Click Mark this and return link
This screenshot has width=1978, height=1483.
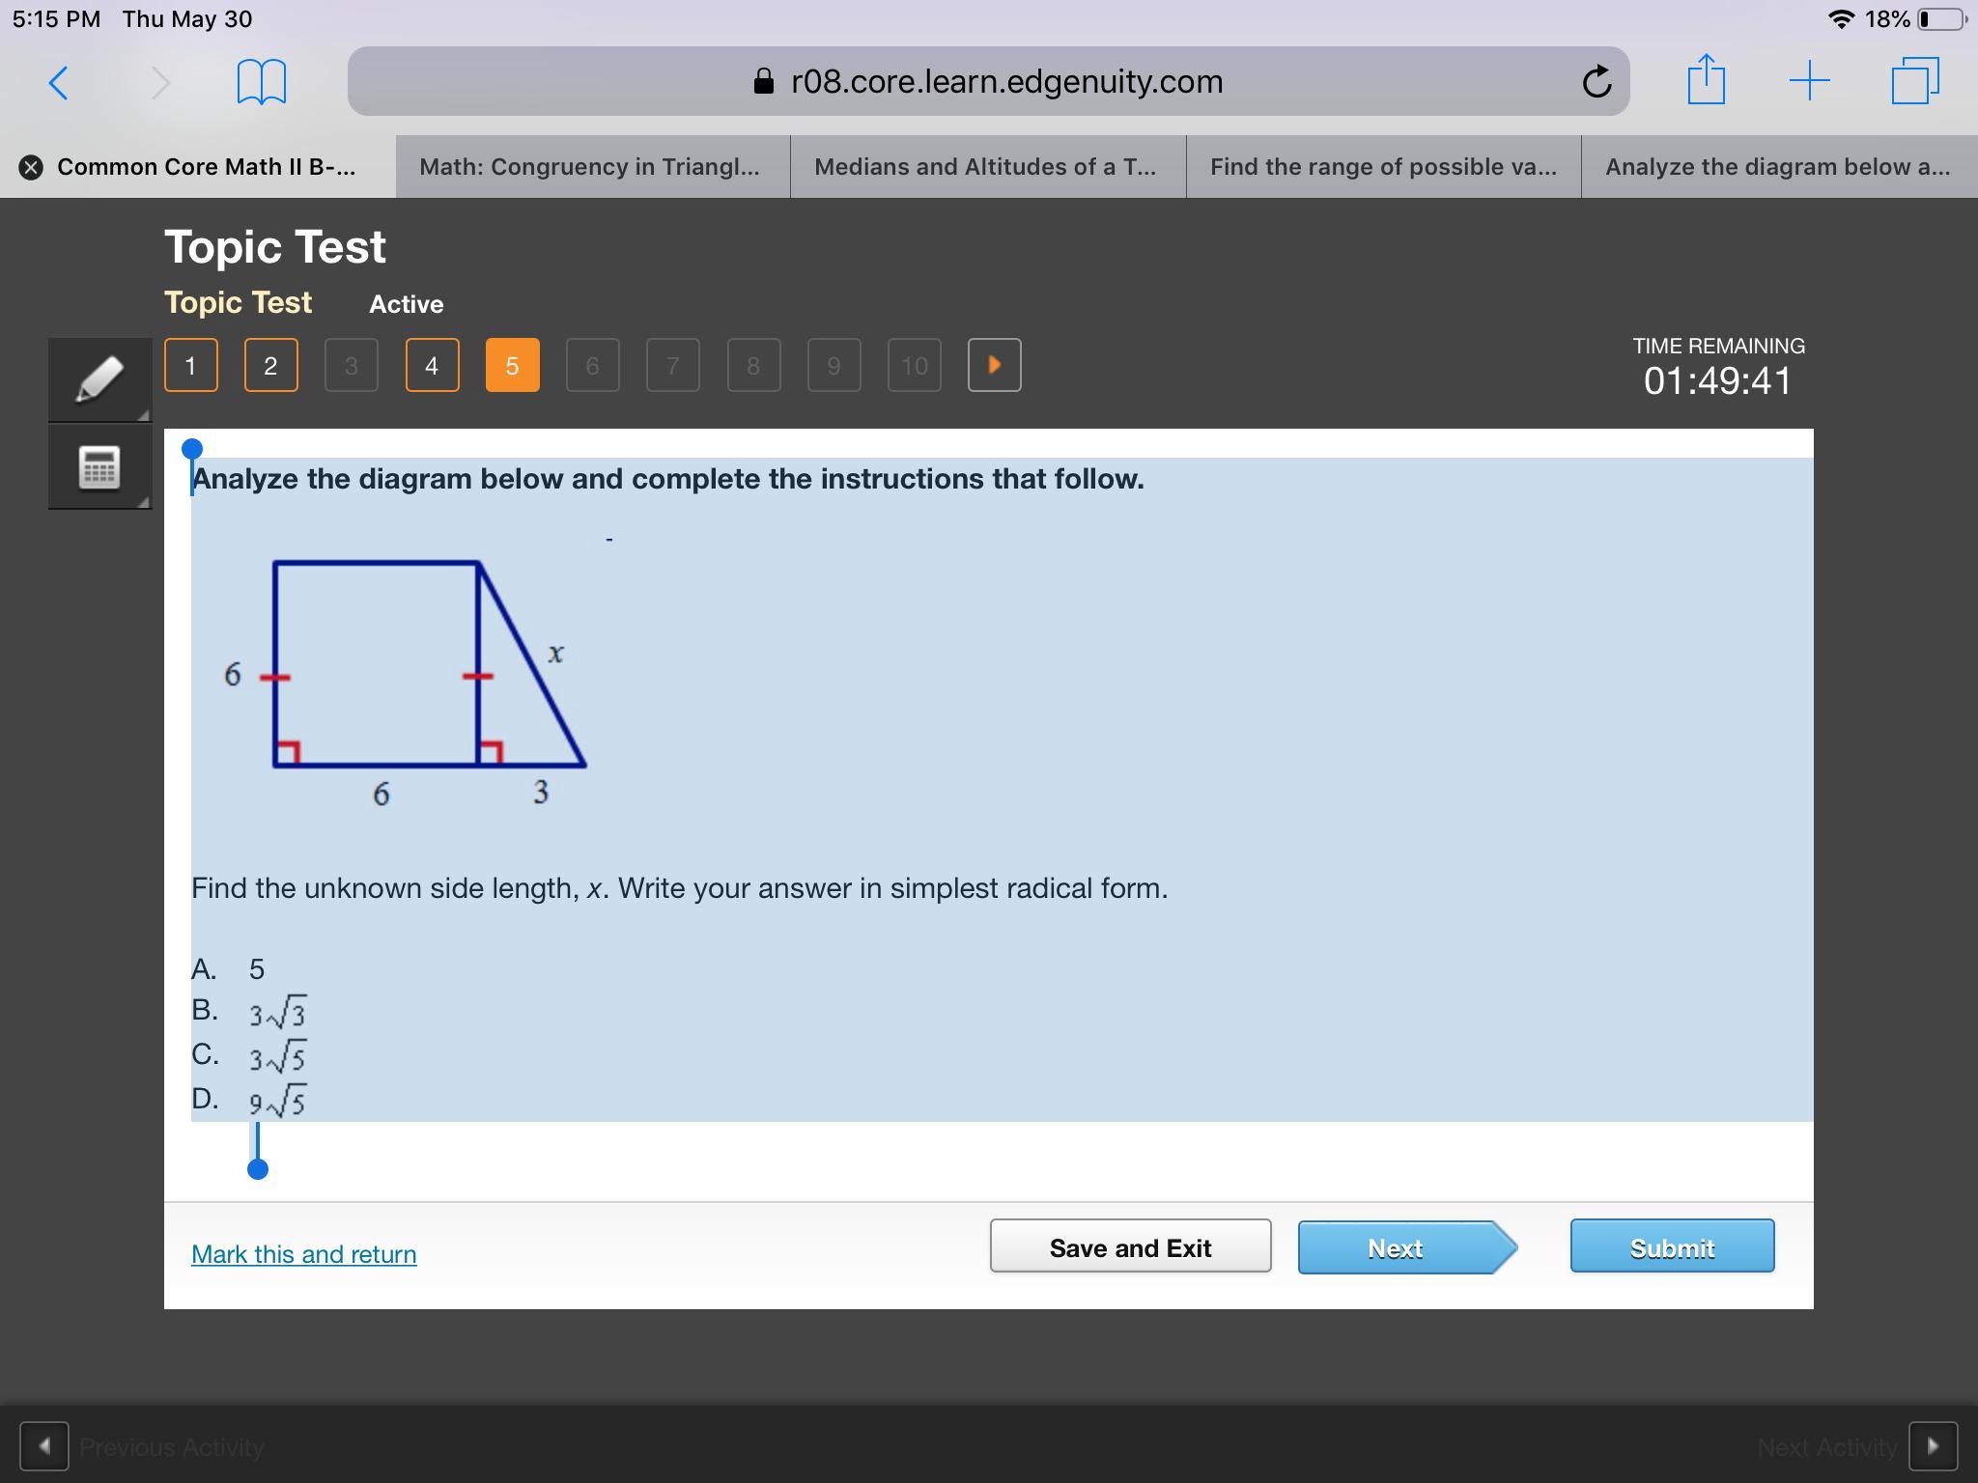[x=303, y=1254]
